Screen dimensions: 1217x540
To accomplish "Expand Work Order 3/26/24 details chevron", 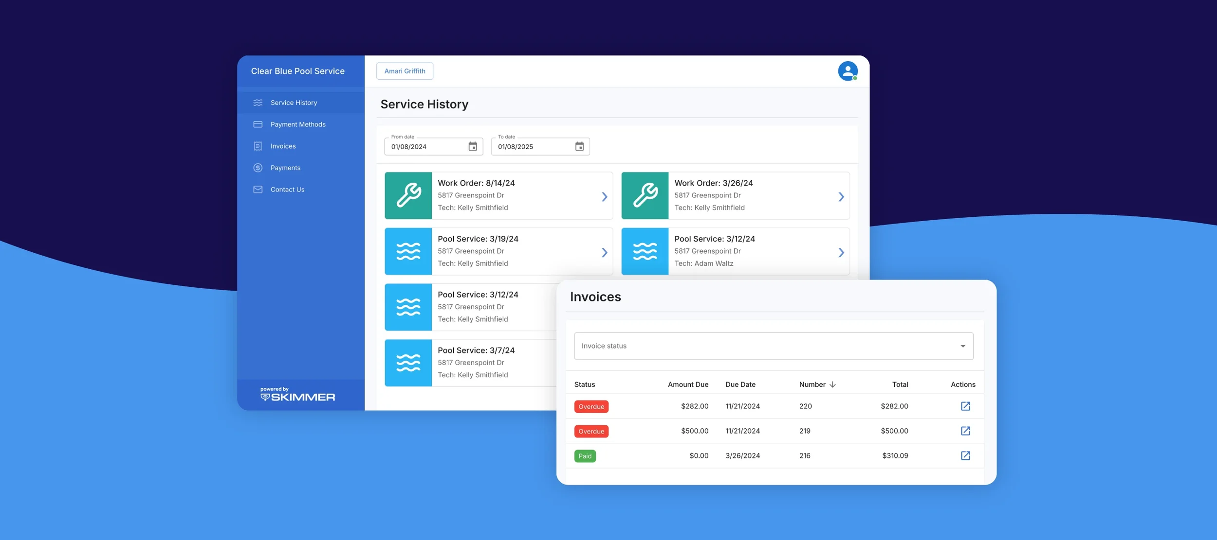I will click(842, 196).
